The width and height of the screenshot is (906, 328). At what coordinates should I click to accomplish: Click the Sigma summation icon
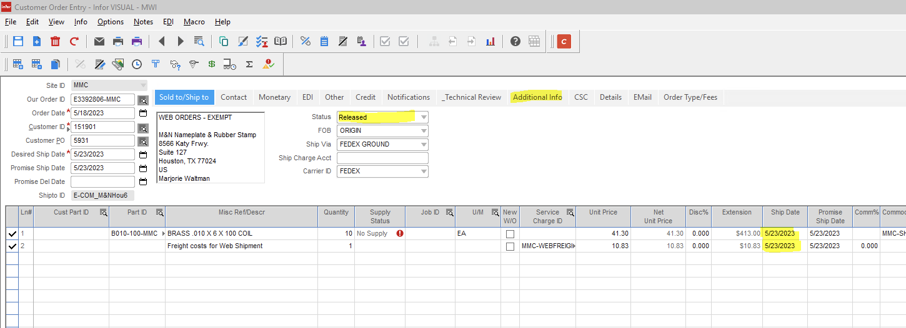(249, 64)
